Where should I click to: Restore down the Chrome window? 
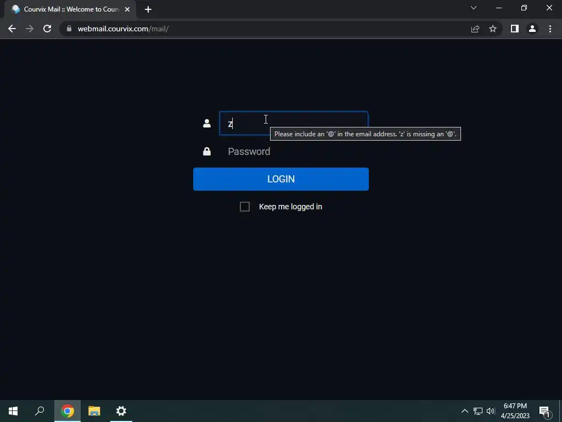(524, 8)
